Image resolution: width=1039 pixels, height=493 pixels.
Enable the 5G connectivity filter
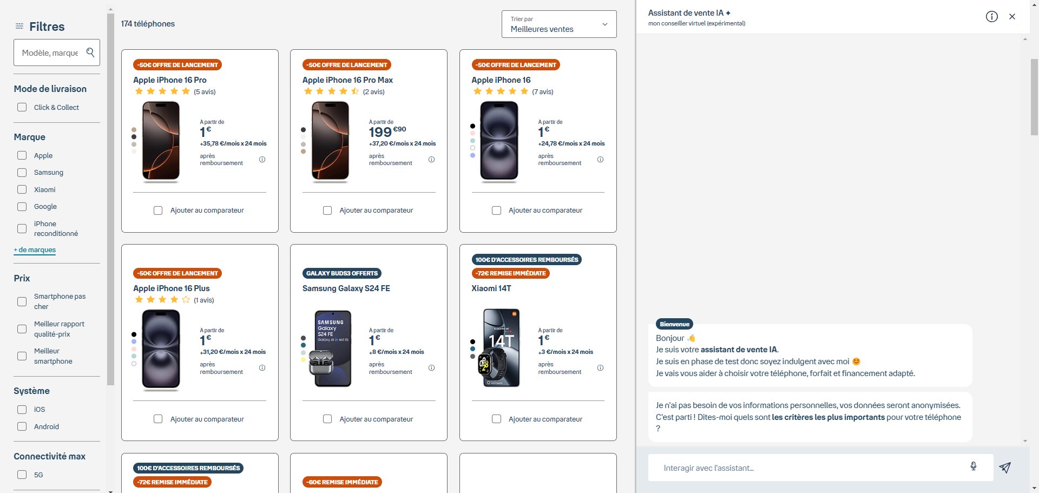coord(22,475)
